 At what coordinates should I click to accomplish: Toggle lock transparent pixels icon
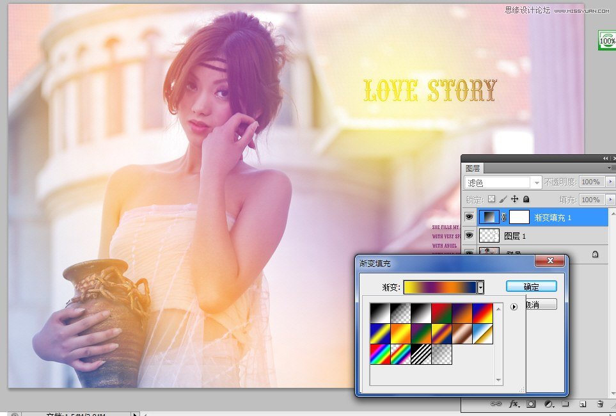tap(491, 199)
